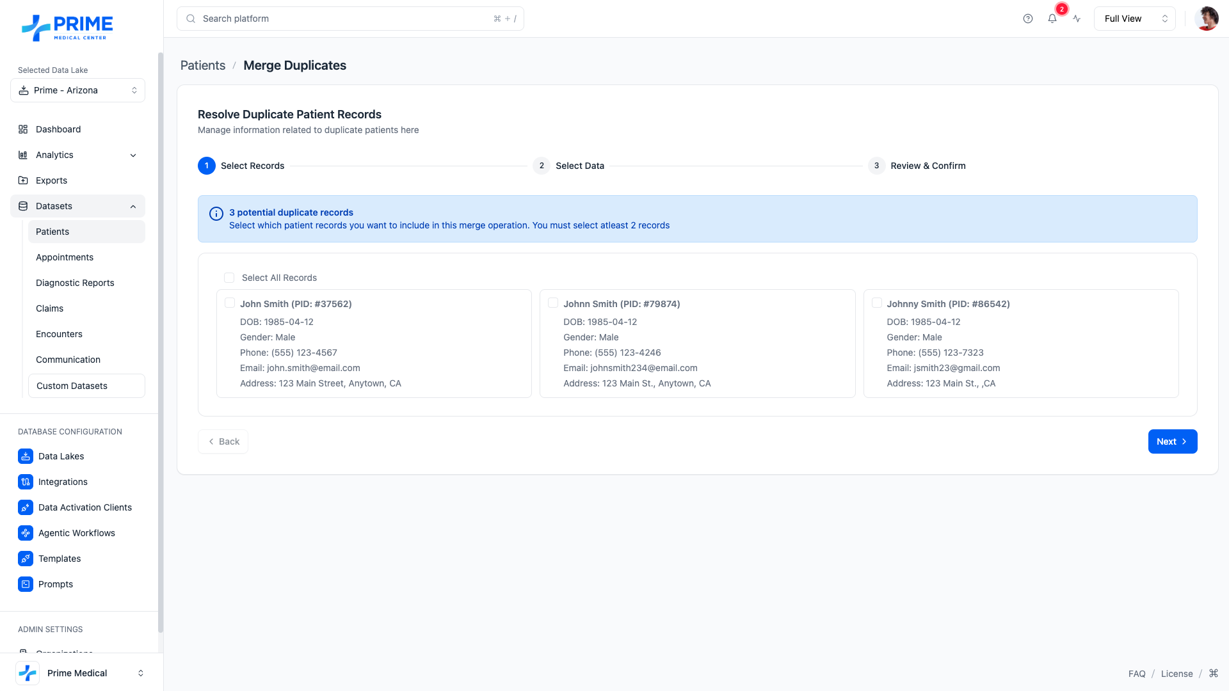1229x691 pixels.
Task: Open Integrations icon in sidebar
Action: point(26,482)
